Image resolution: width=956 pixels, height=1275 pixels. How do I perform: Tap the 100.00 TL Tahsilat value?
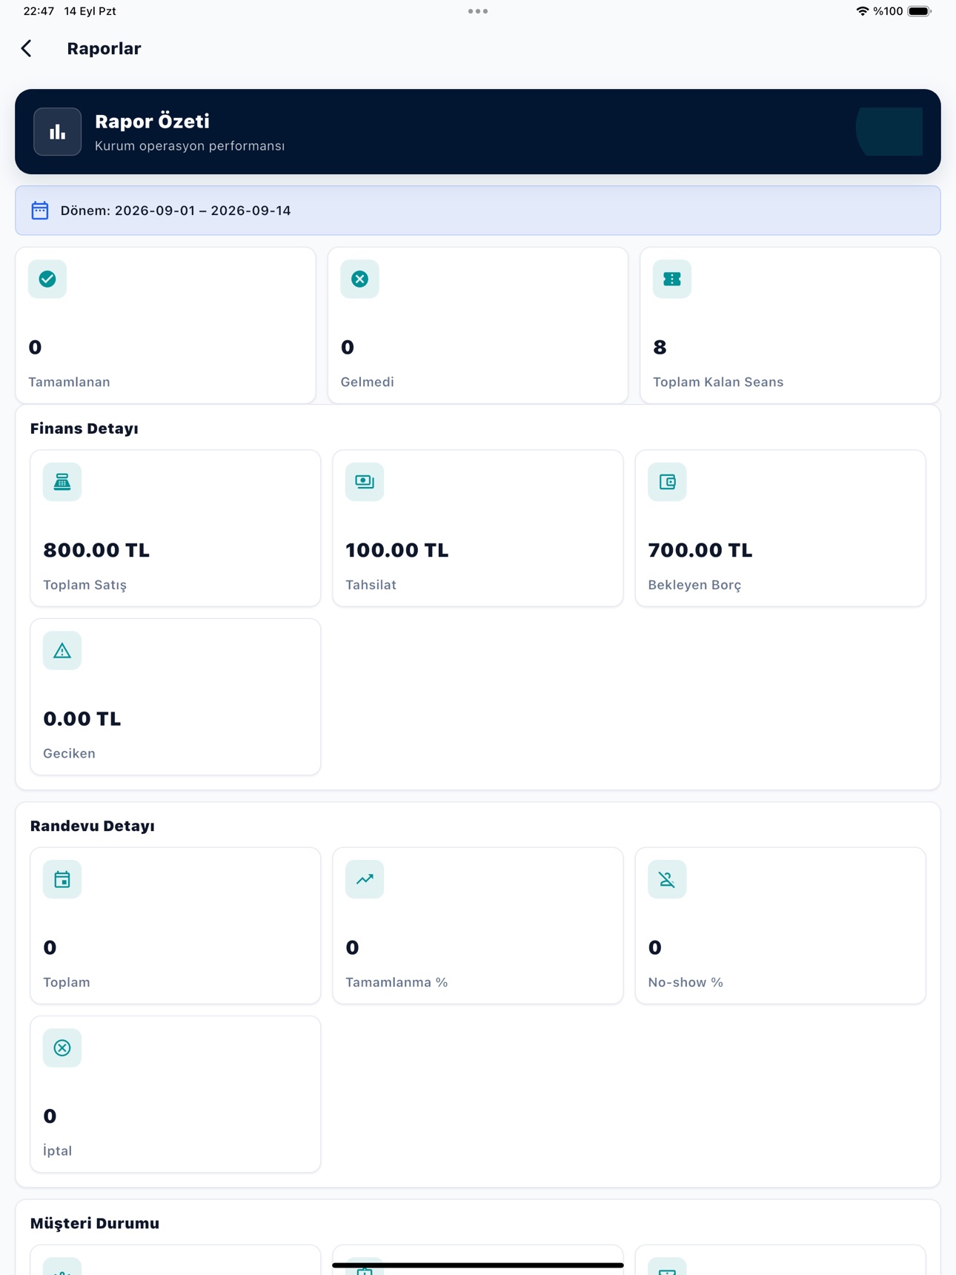coord(397,550)
